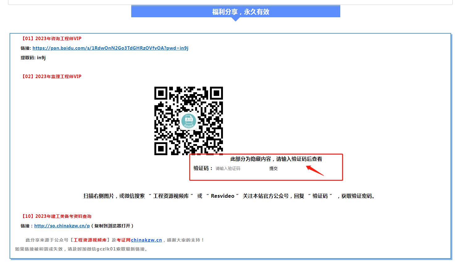Click the logo in QR code center

click(x=188, y=121)
